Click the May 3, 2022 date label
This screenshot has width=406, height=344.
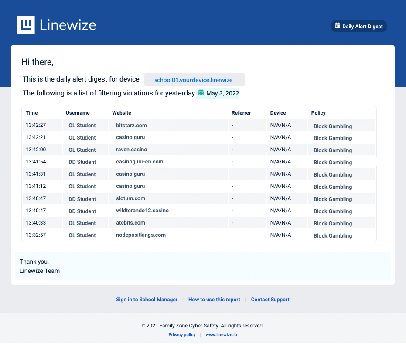pyautogui.click(x=222, y=93)
